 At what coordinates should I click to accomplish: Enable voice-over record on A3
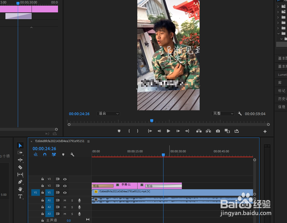pos(79,214)
